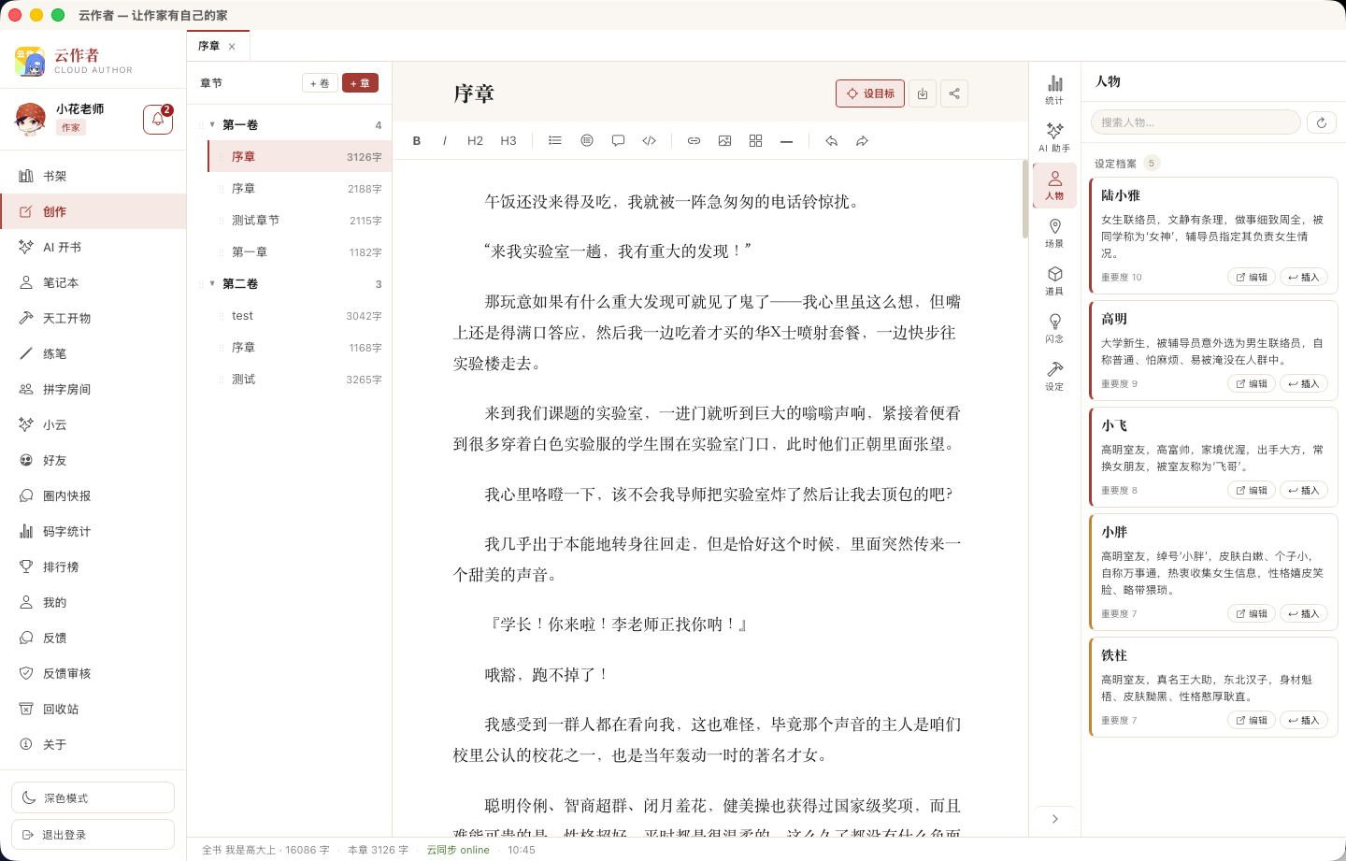Collapse the right side panel chevron
The height and width of the screenshot is (861, 1346).
[1054, 819]
